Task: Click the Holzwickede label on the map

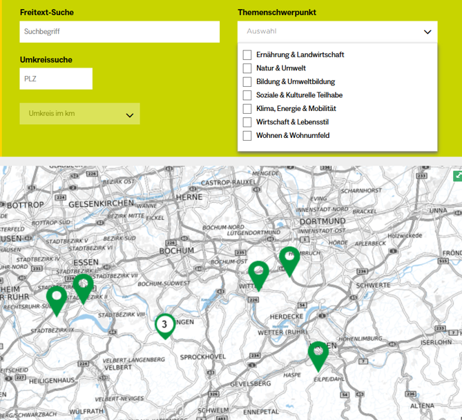Action: click(405, 235)
